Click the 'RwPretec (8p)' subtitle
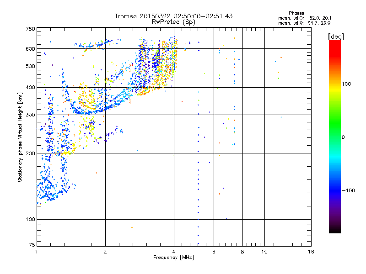This screenshot has height=274, width=366. click(x=174, y=22)
